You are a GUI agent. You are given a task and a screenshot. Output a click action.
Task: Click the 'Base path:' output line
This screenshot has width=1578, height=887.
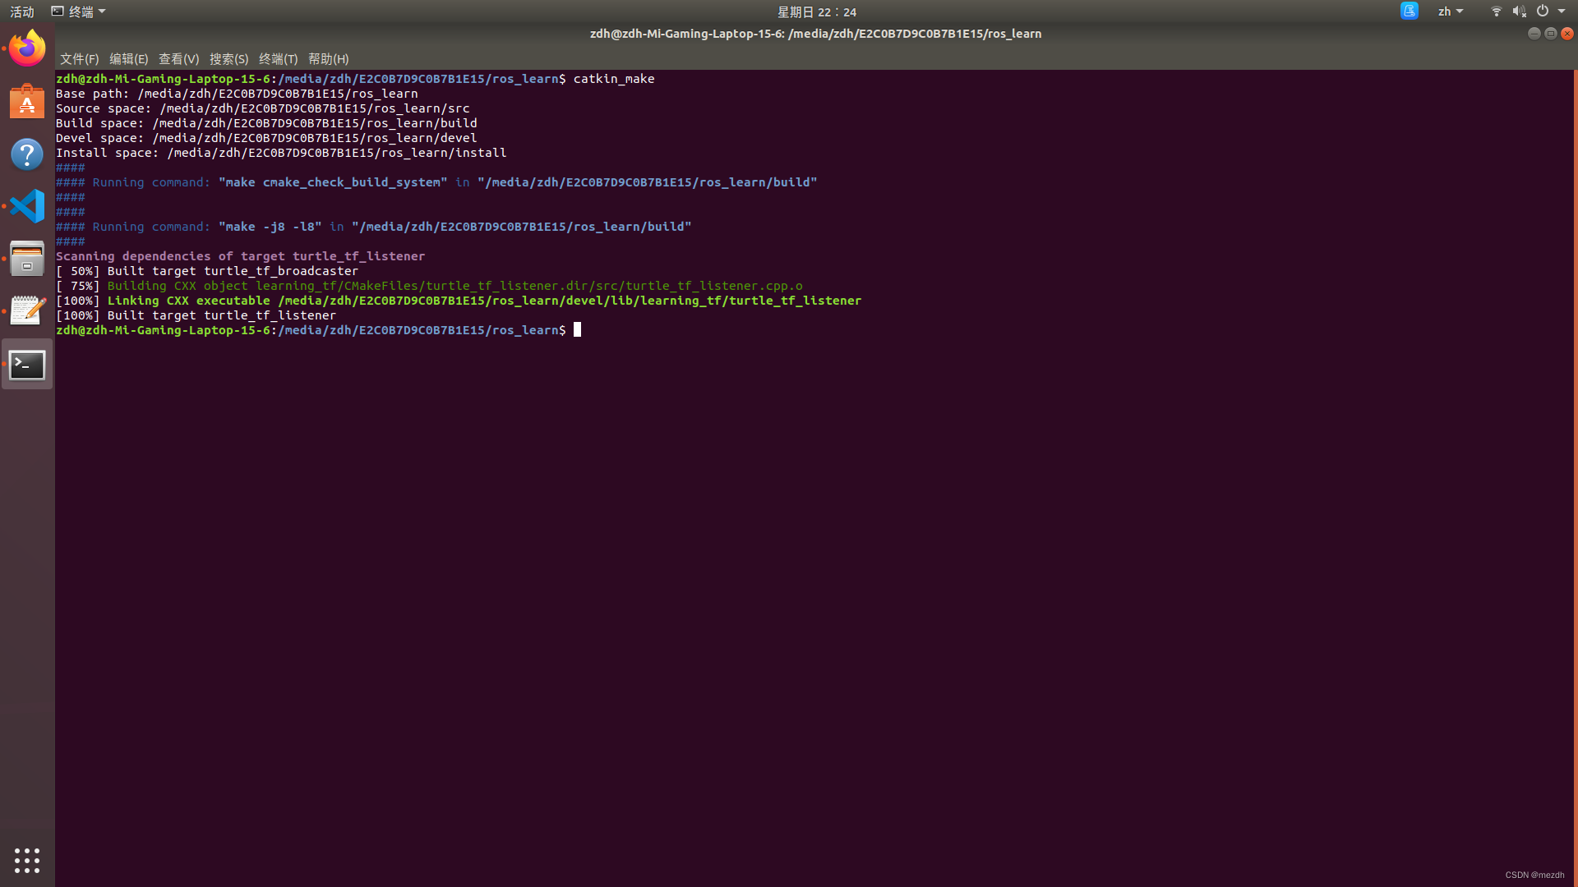pyautogui.click(x=237, y=94)
